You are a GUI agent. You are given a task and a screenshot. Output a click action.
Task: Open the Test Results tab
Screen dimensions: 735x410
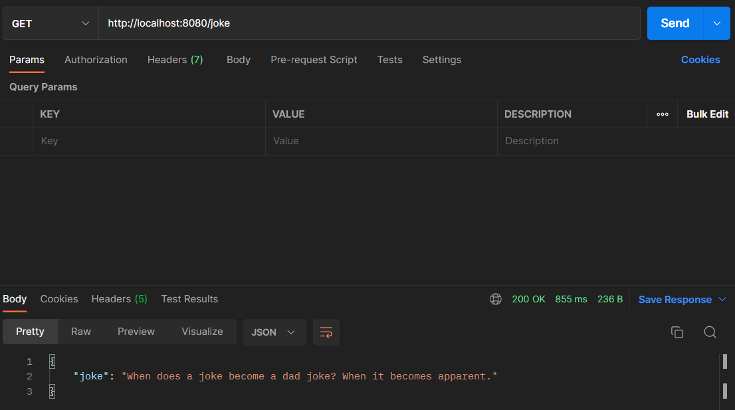(x=189, y=299)
